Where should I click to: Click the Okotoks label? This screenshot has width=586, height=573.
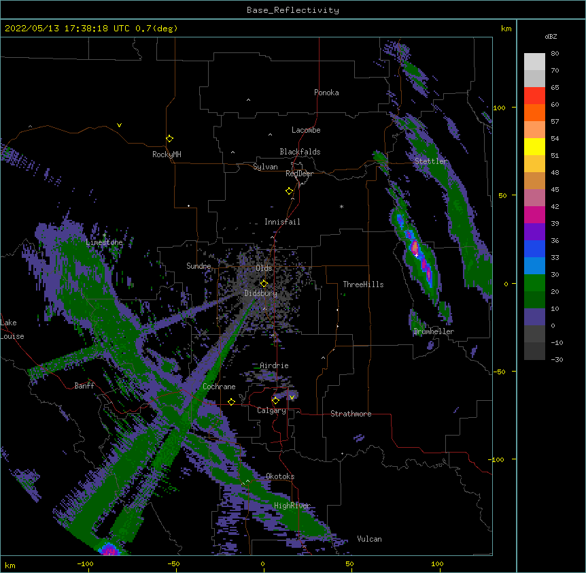(280, 476)
